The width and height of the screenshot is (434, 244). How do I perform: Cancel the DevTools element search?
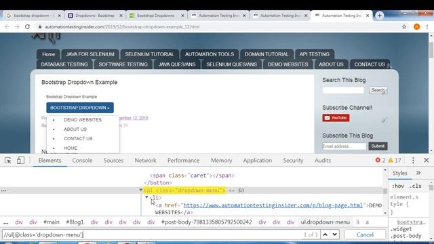(365, 235)
